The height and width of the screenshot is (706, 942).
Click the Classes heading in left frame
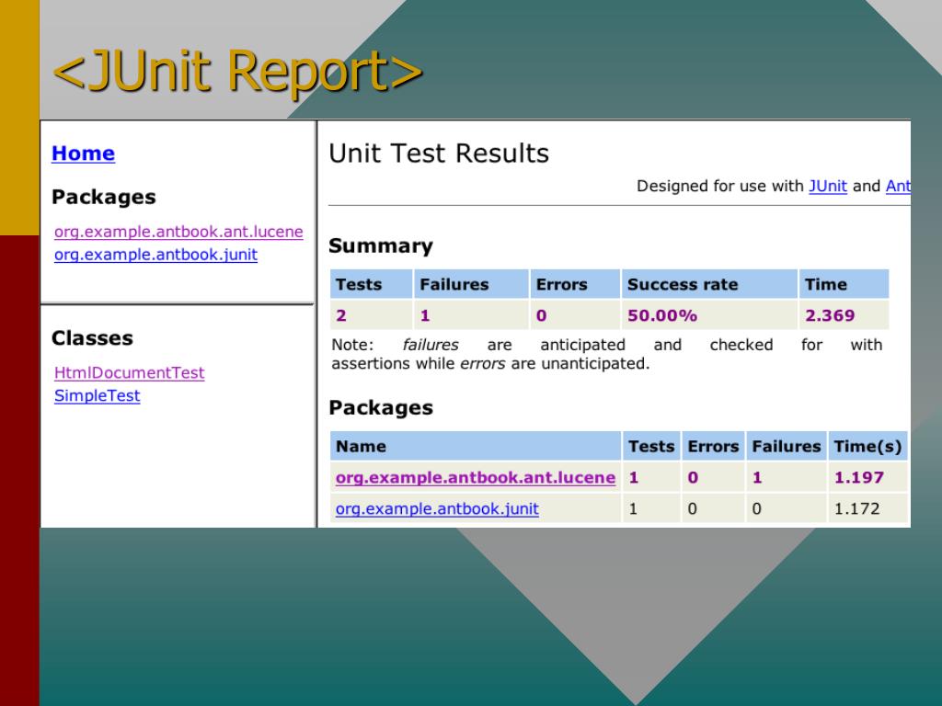click(93, 338)
